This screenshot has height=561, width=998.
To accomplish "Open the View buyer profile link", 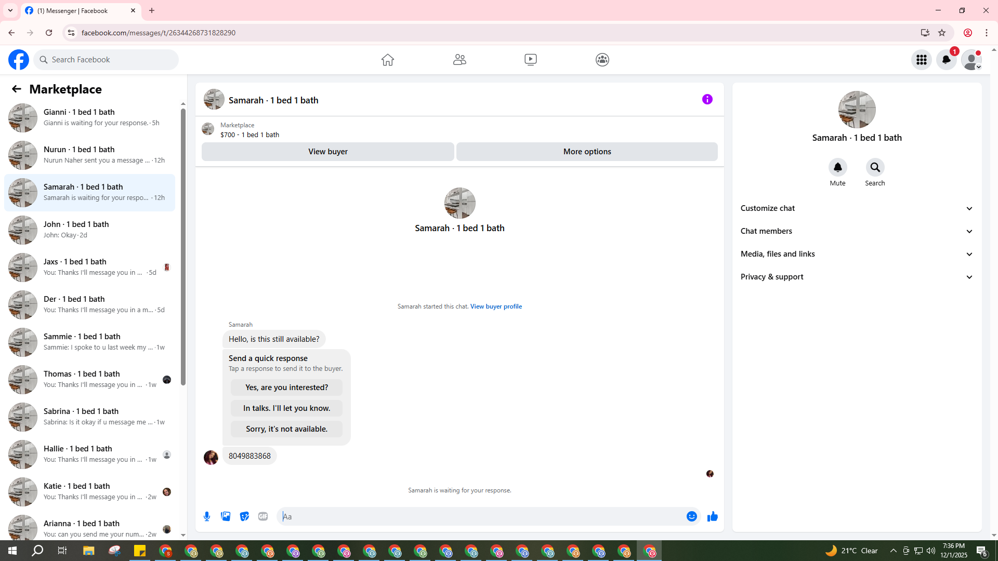I will click(x=496, y=306).
